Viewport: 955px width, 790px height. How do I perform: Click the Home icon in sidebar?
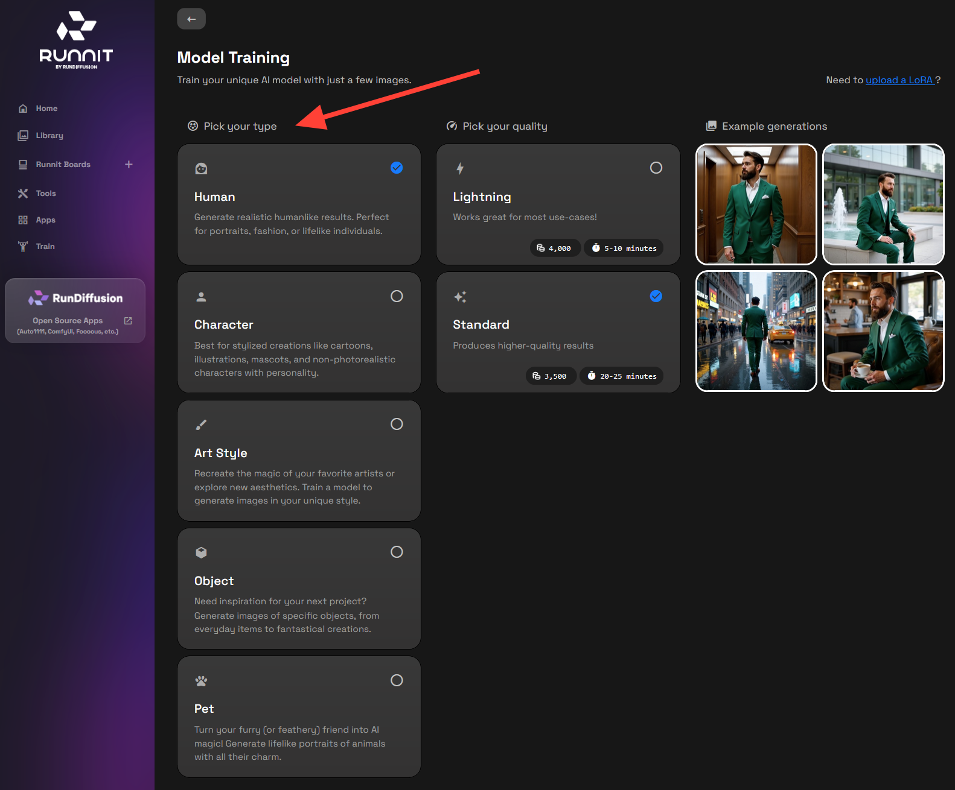click(x=23, y=109)
